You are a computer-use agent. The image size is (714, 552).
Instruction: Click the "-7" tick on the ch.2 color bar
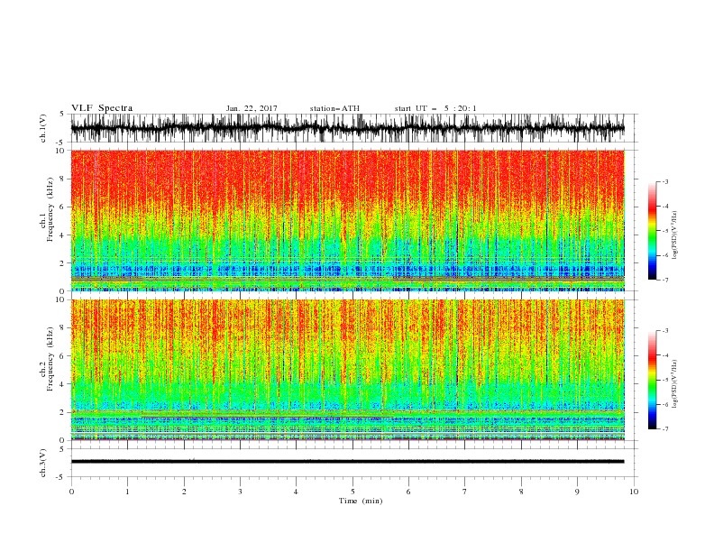point(664,428)
